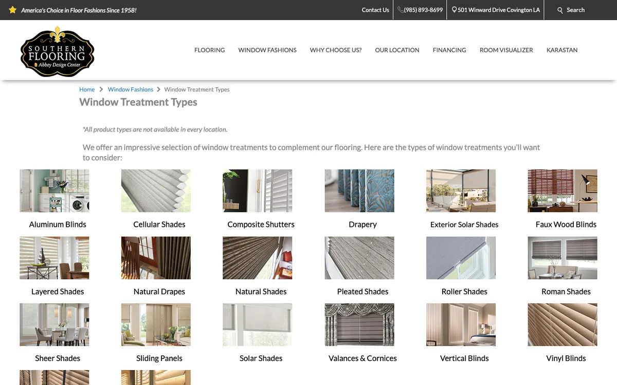Open the Aluminum Blinds thumbnail image

(x=55, y=191)
